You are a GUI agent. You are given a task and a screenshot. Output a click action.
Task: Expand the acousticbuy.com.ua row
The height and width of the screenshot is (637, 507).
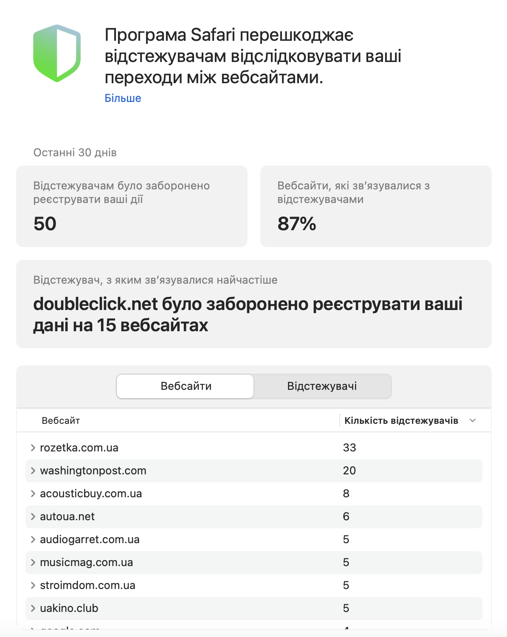pos(33,493)
